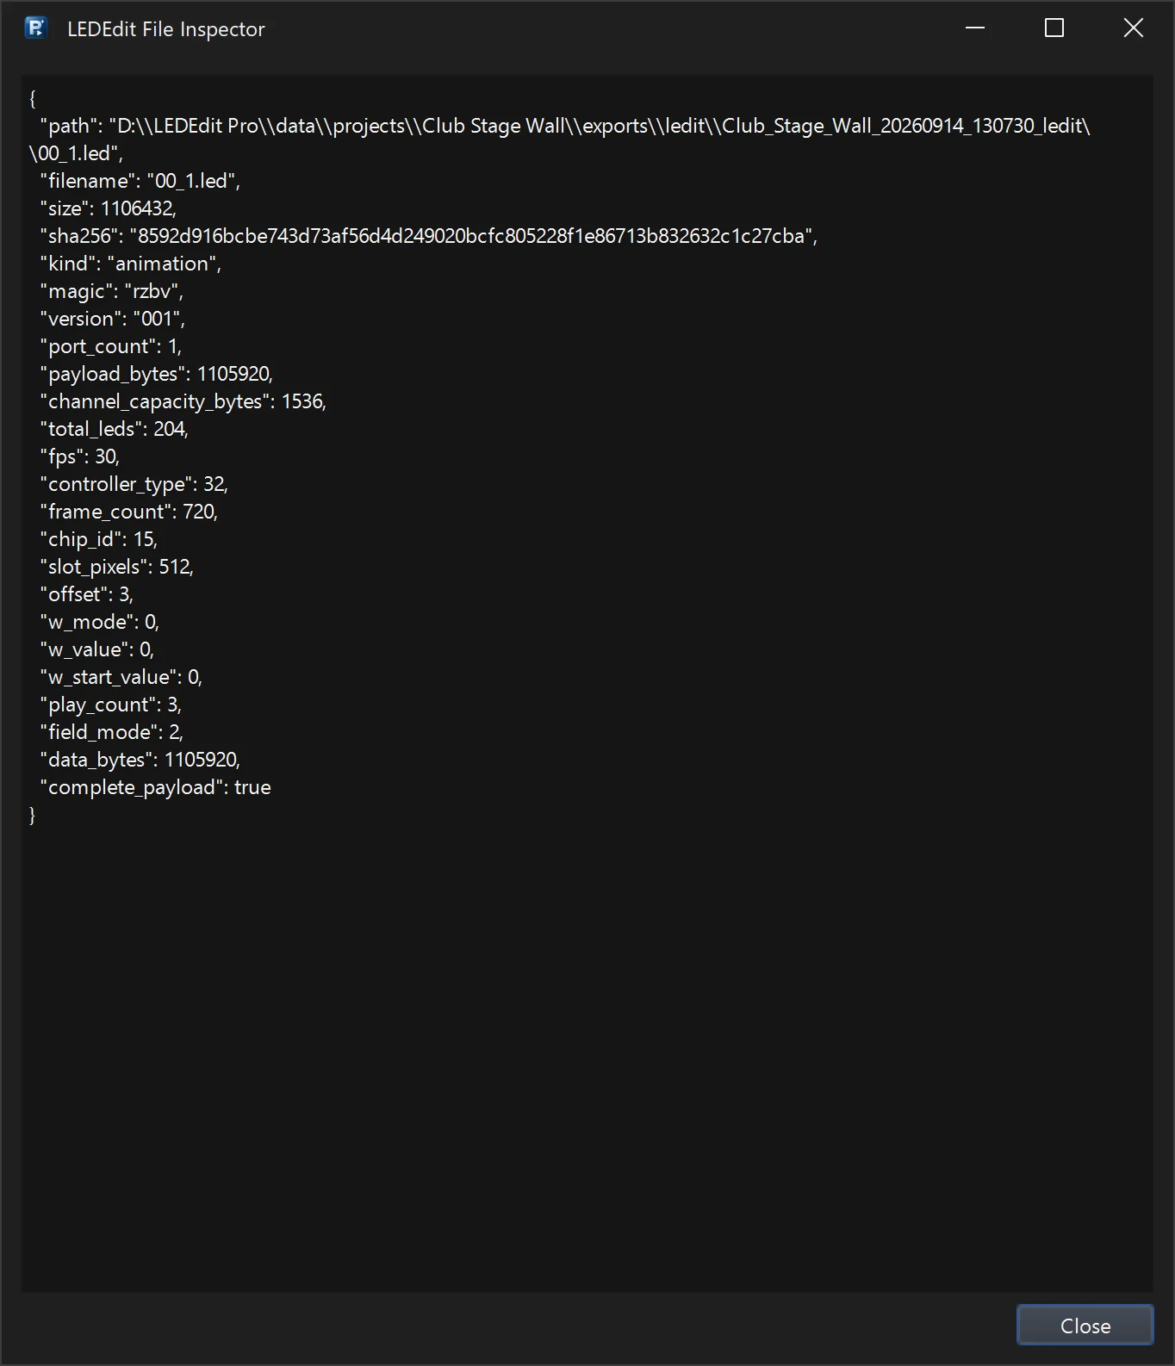This screenshot has height=1366, width=1175.
Task: Click the sha256 hash value line
Action: 429,236
